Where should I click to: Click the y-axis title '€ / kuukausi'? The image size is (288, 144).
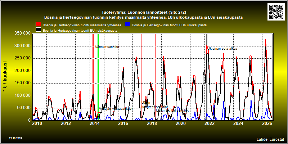pos(5,77)
